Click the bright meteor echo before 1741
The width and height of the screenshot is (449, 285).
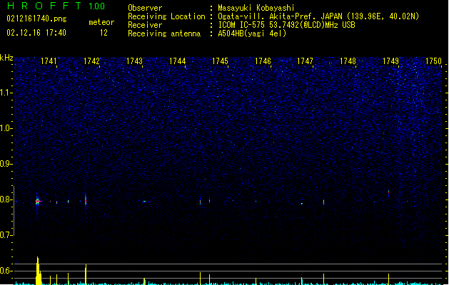tap(38, 201)
